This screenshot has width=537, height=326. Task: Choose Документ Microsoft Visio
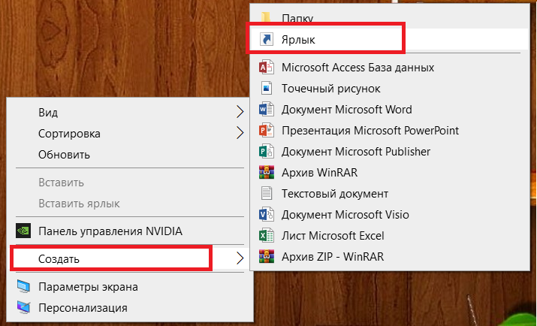click(x=390, y=214)
